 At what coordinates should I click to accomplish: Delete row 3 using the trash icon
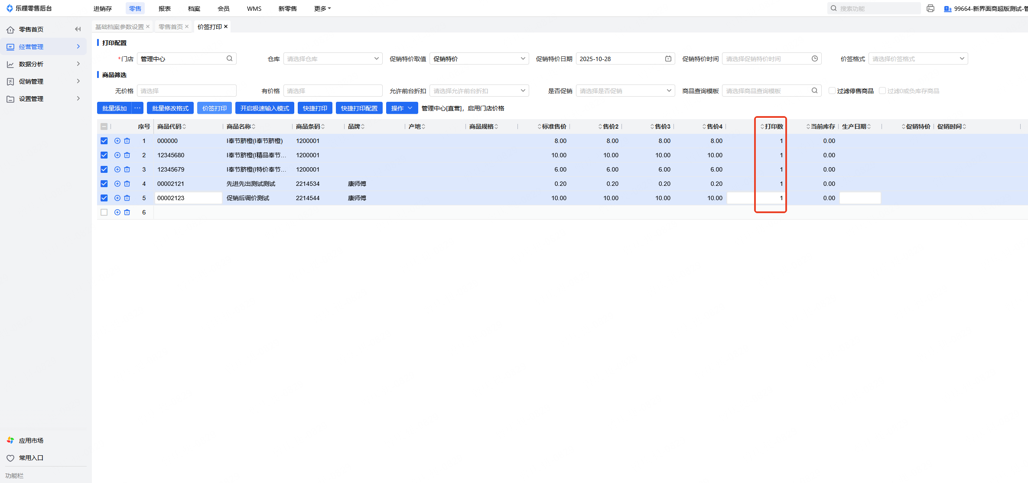point(127,169)
